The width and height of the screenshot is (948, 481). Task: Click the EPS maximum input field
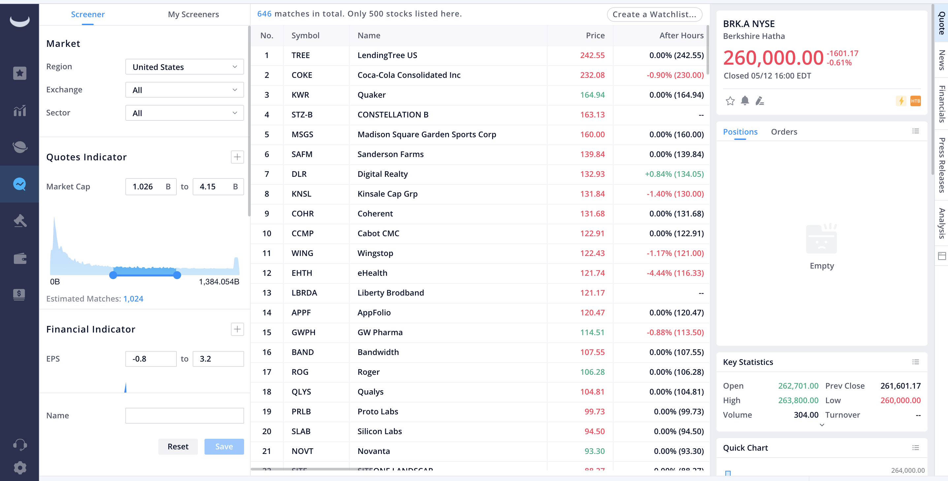tap(218, 359)
